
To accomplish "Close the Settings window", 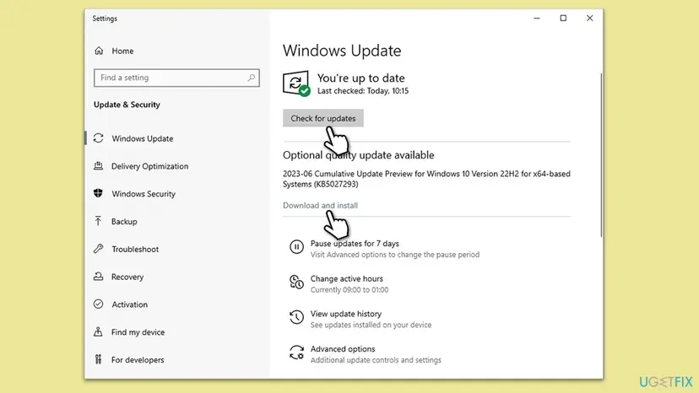I will [x=589, y=19].
